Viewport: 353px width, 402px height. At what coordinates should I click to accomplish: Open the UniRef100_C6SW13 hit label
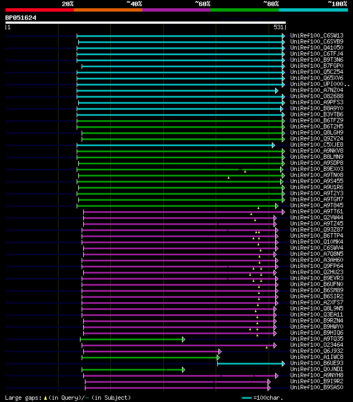pyautogui.click(x=317, y=35)
